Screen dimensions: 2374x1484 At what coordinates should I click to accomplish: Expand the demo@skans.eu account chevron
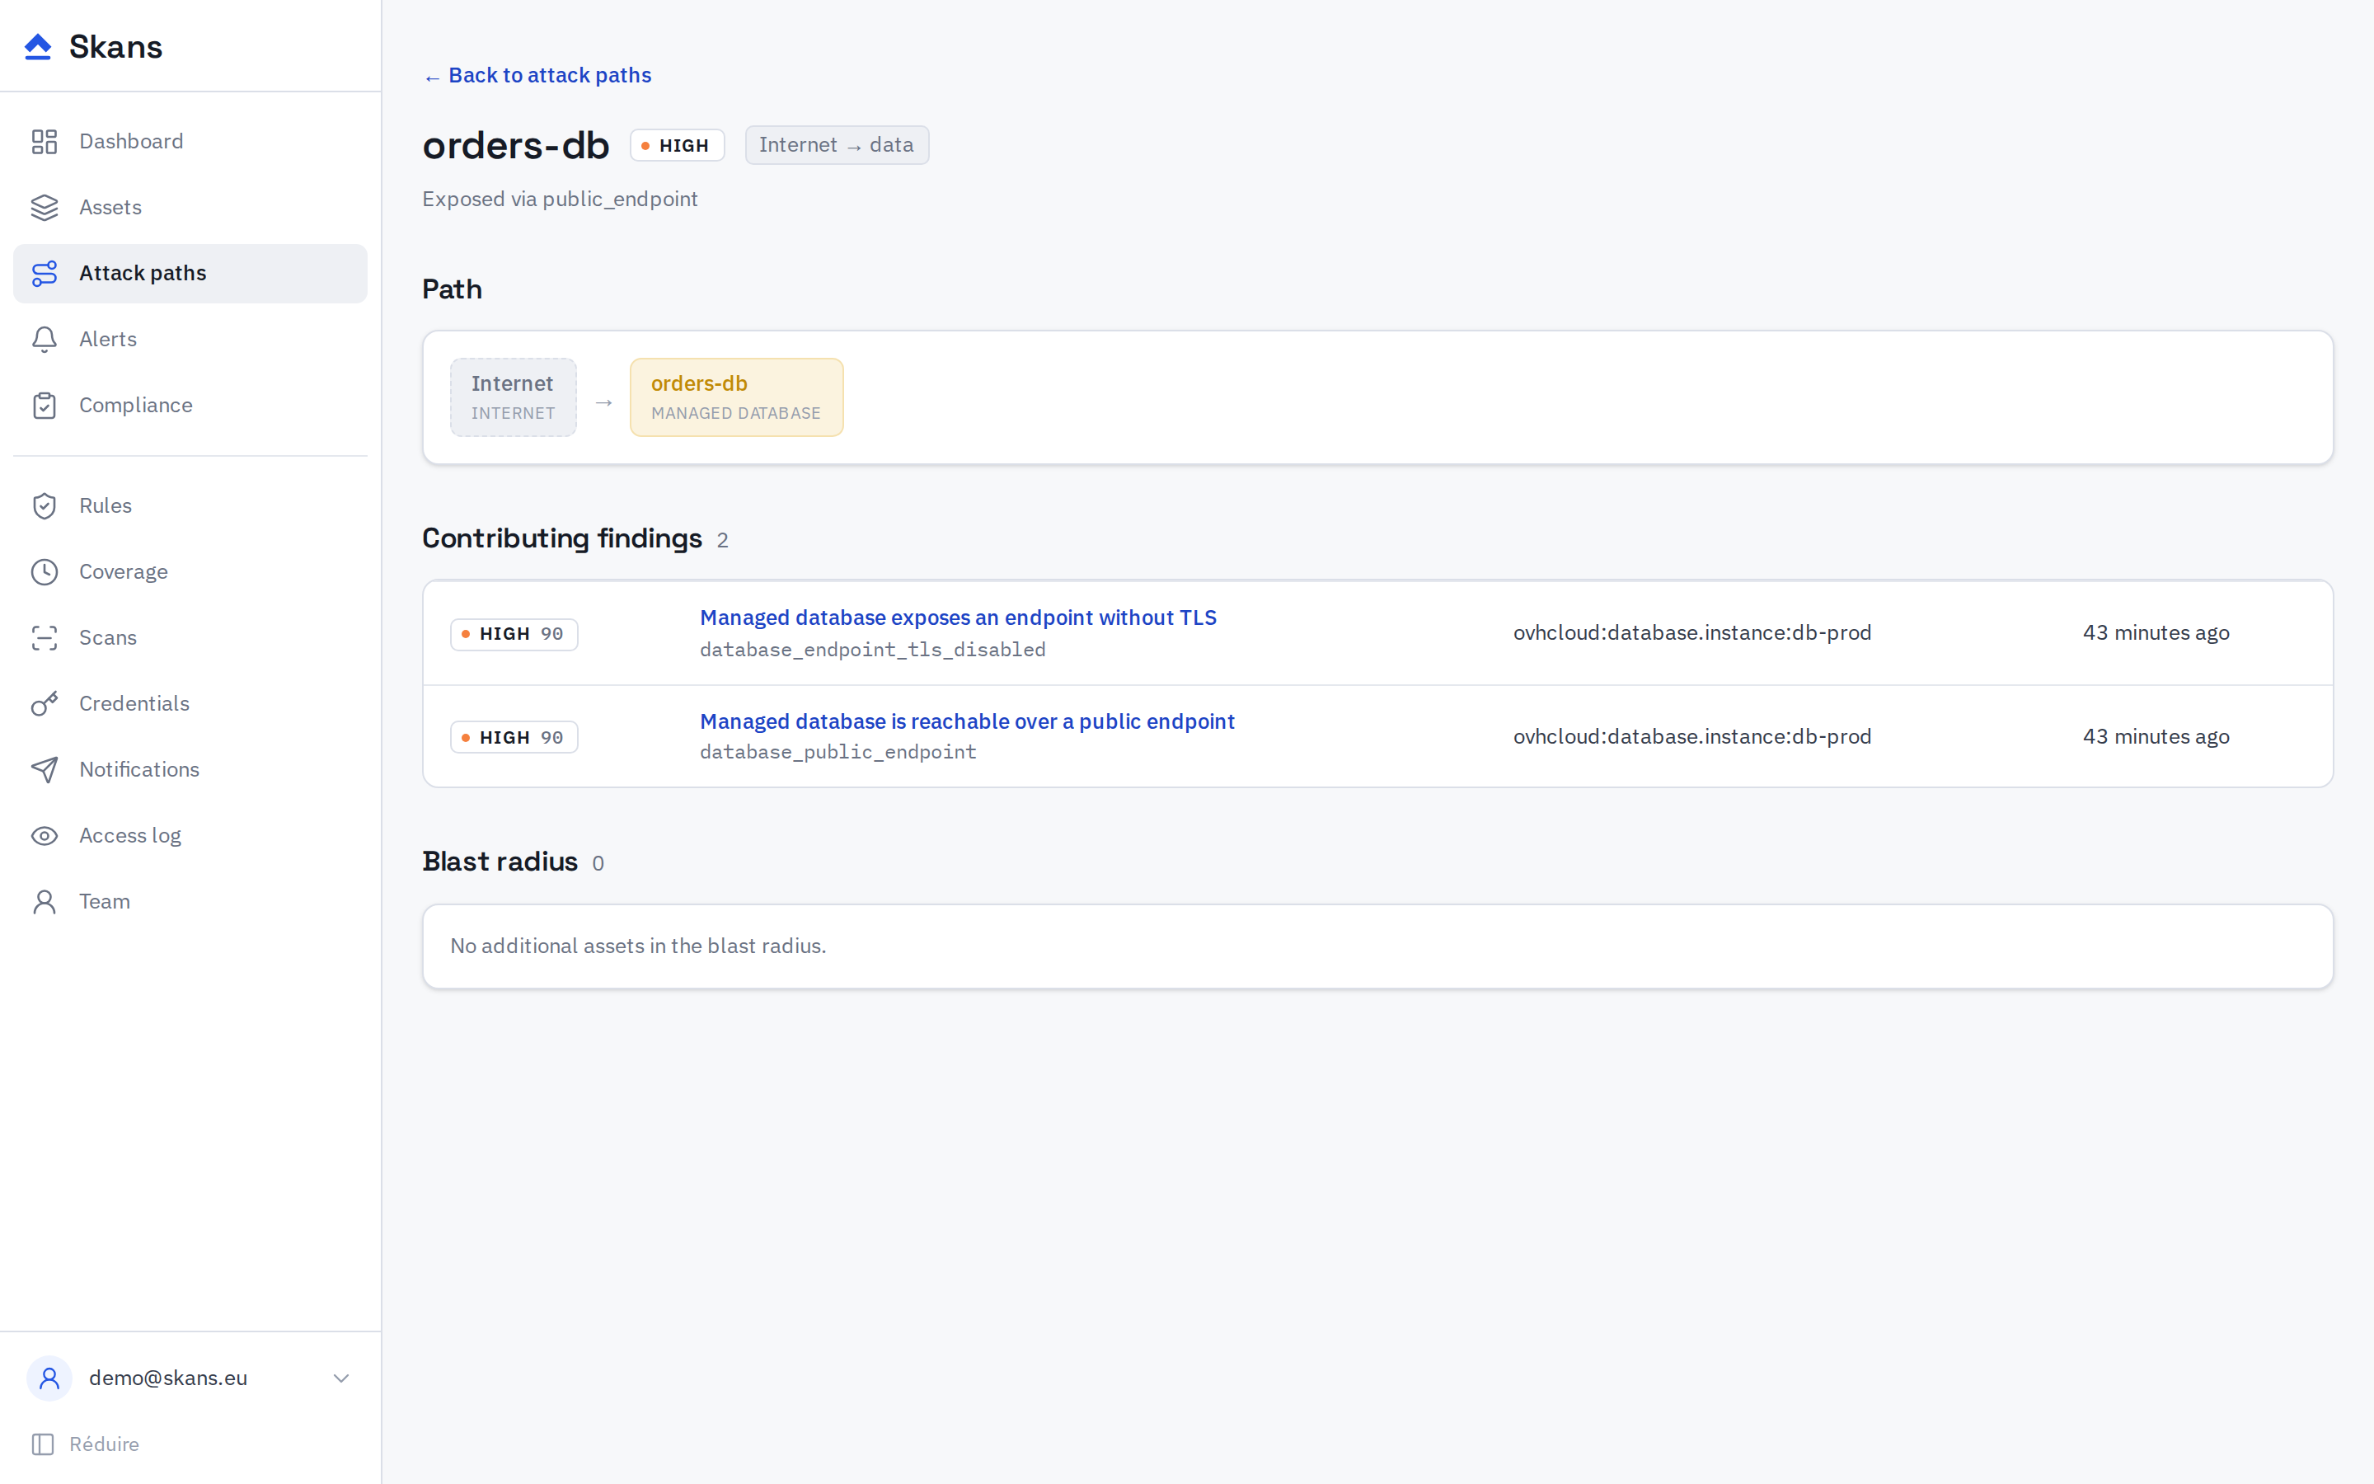point(341,1378)
